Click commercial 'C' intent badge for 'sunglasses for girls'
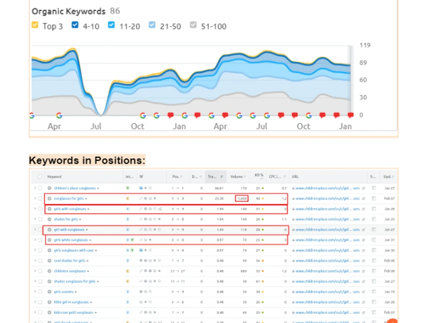The width and height of the screenshot is (431, 323). 128,199
